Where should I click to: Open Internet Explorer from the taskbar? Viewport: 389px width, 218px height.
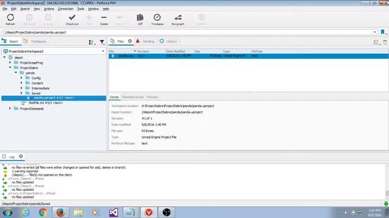tap(26, 213)
